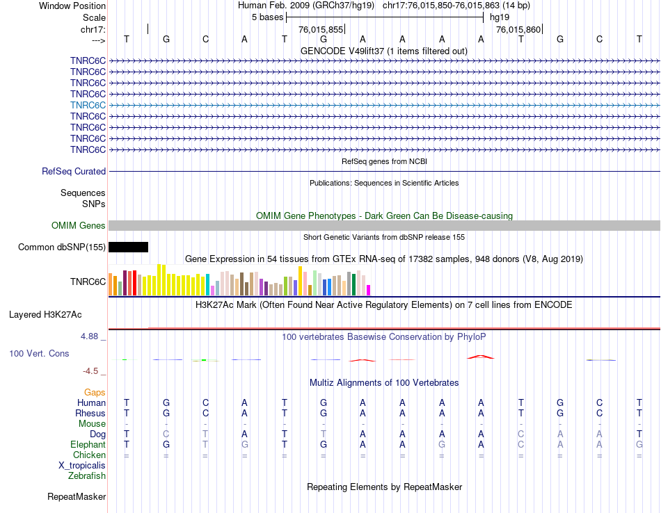Open the OMIM Gene Phenotypes track title

384,215
